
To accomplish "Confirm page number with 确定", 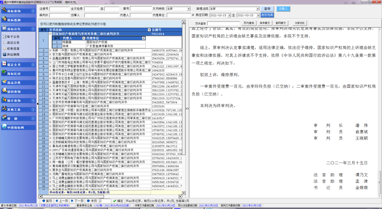I will pos(118,201).
